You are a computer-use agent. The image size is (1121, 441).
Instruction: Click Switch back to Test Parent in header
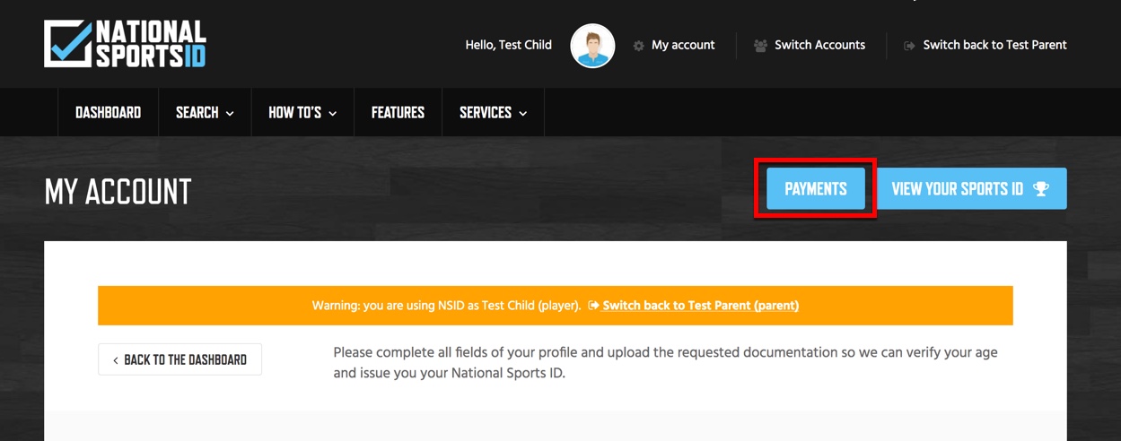click(994, 45)
